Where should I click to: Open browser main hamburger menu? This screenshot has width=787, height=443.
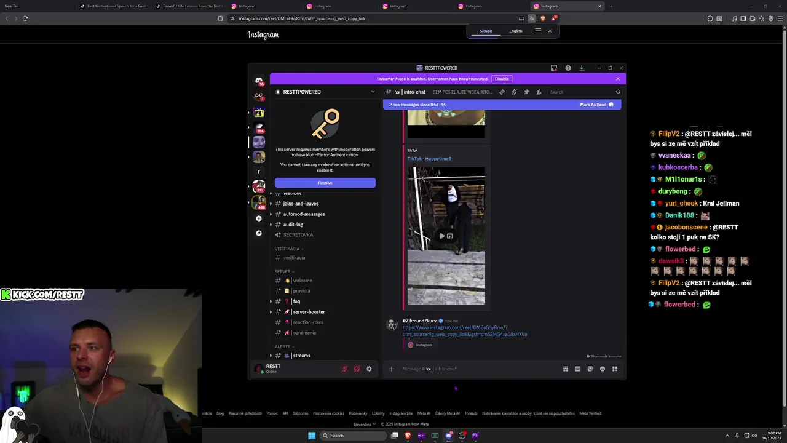[x=780, y=18]
